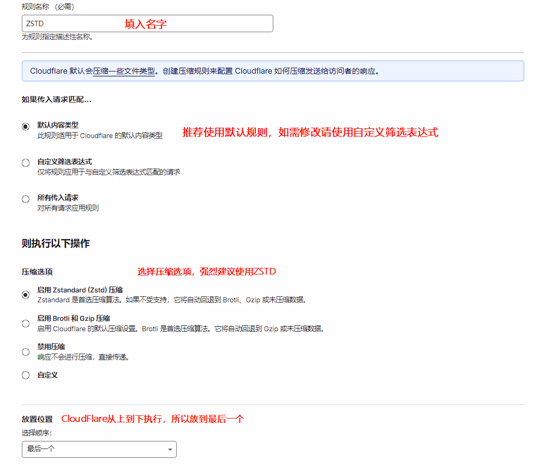Select the 默认内容类型 radio button
The height and width of the screenshot is (466, 533).
[26, 127]
